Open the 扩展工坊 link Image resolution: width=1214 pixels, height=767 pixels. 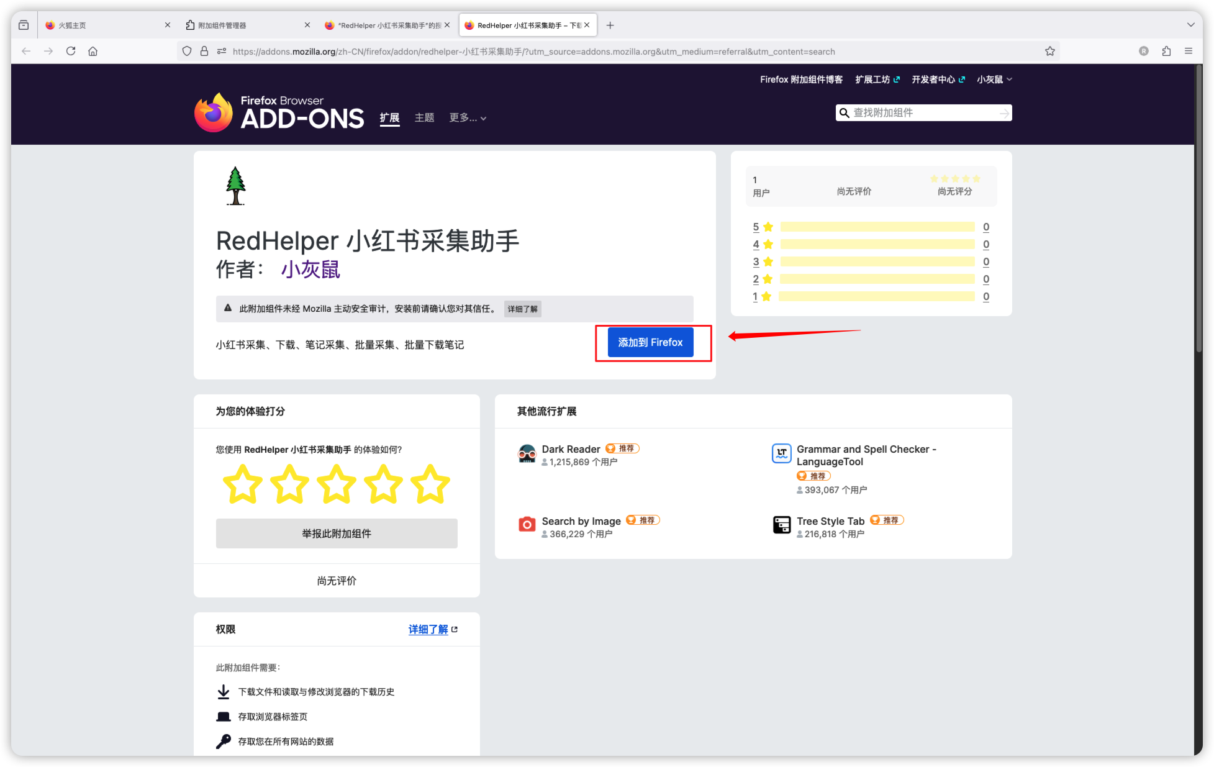[877, 79]
